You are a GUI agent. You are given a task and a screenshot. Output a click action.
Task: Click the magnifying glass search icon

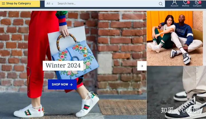161,4
